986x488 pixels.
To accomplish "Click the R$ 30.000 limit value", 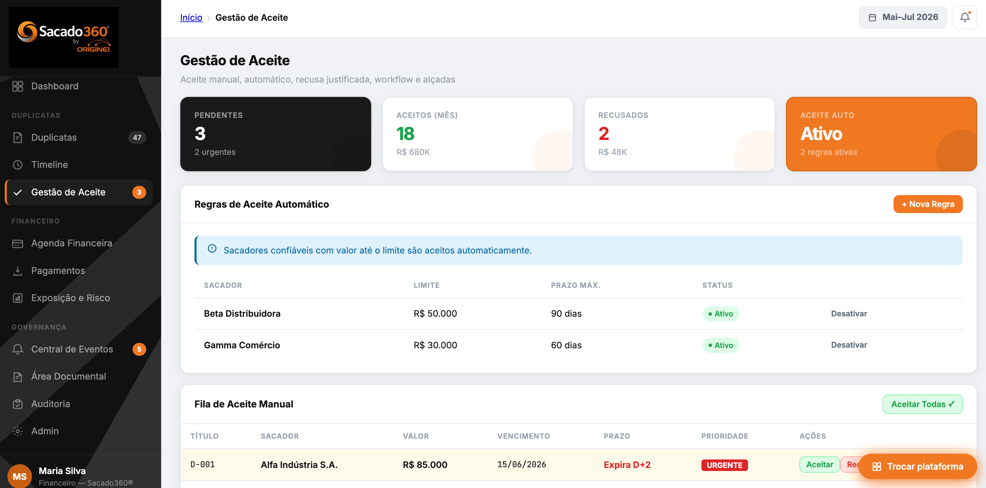I will tap(435, 345).
